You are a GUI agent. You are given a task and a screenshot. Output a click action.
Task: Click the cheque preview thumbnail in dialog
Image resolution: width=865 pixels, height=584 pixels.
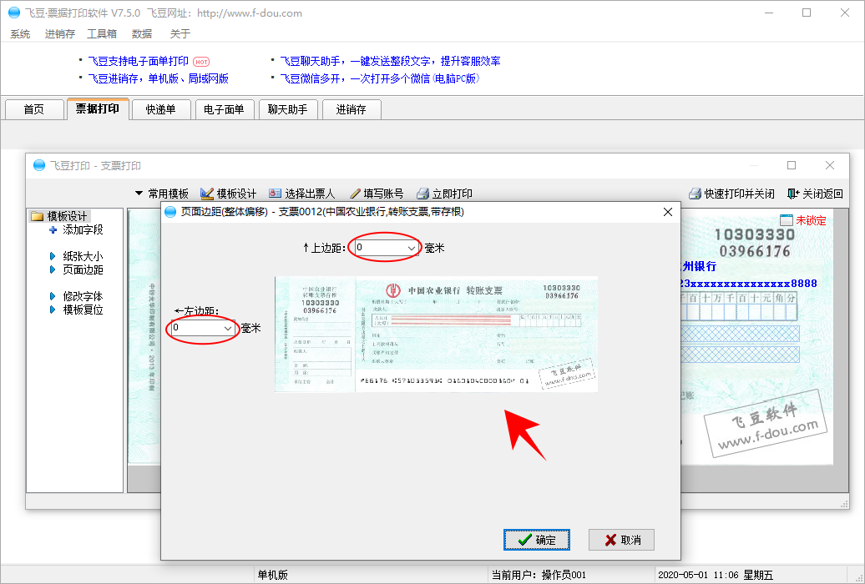[x=437, y=335]
